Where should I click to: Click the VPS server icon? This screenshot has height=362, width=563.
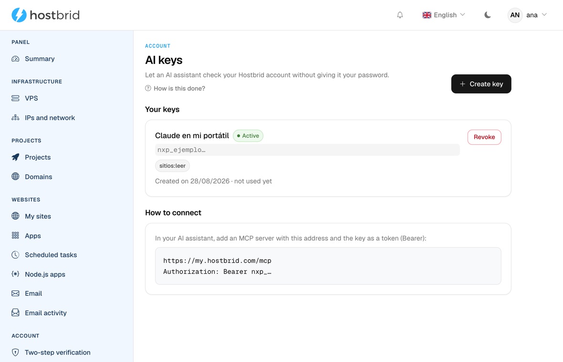15,98
